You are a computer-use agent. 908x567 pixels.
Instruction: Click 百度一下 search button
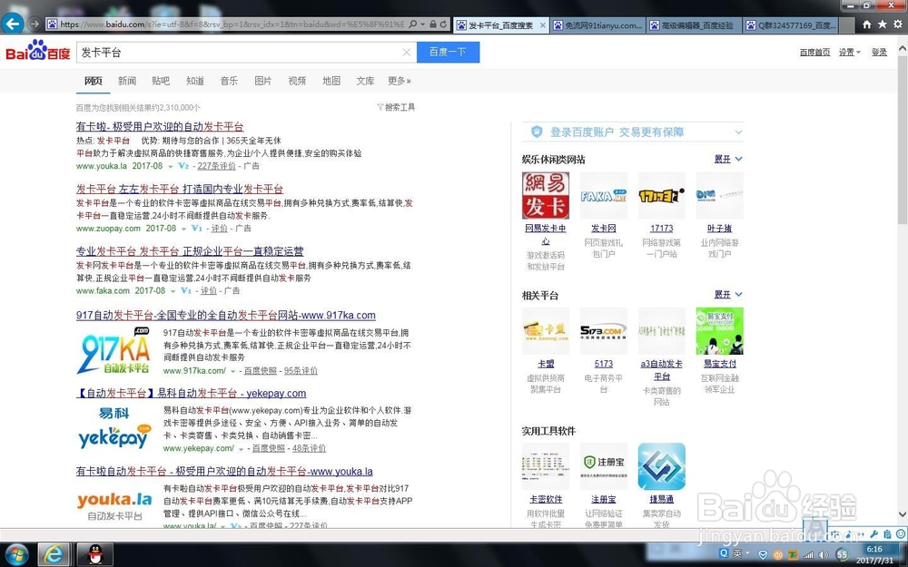[x=449, y=52]
